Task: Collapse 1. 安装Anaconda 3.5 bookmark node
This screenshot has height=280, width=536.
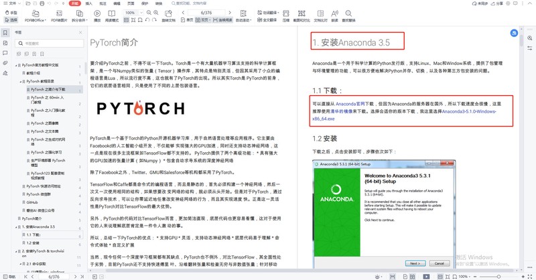Action: (16, 226)
